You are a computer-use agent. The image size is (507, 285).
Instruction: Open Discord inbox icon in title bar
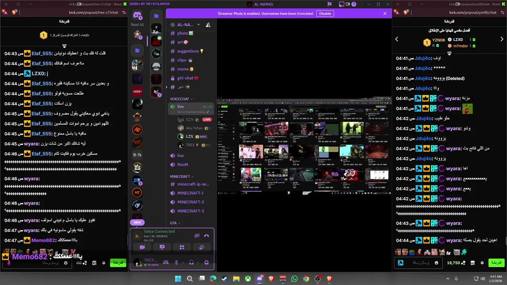(342, 4)
